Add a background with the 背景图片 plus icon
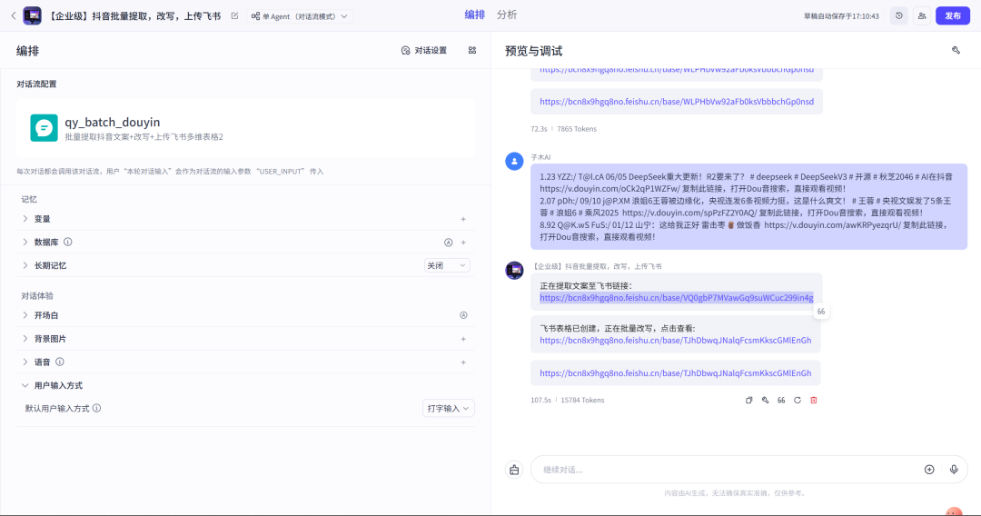 [x=463, y=339]
